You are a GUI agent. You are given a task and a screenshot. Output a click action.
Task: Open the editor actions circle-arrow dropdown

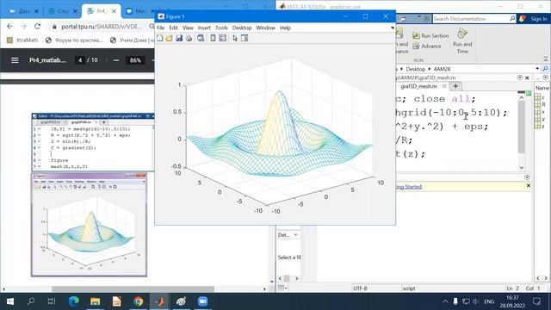[x=520, y=77]
